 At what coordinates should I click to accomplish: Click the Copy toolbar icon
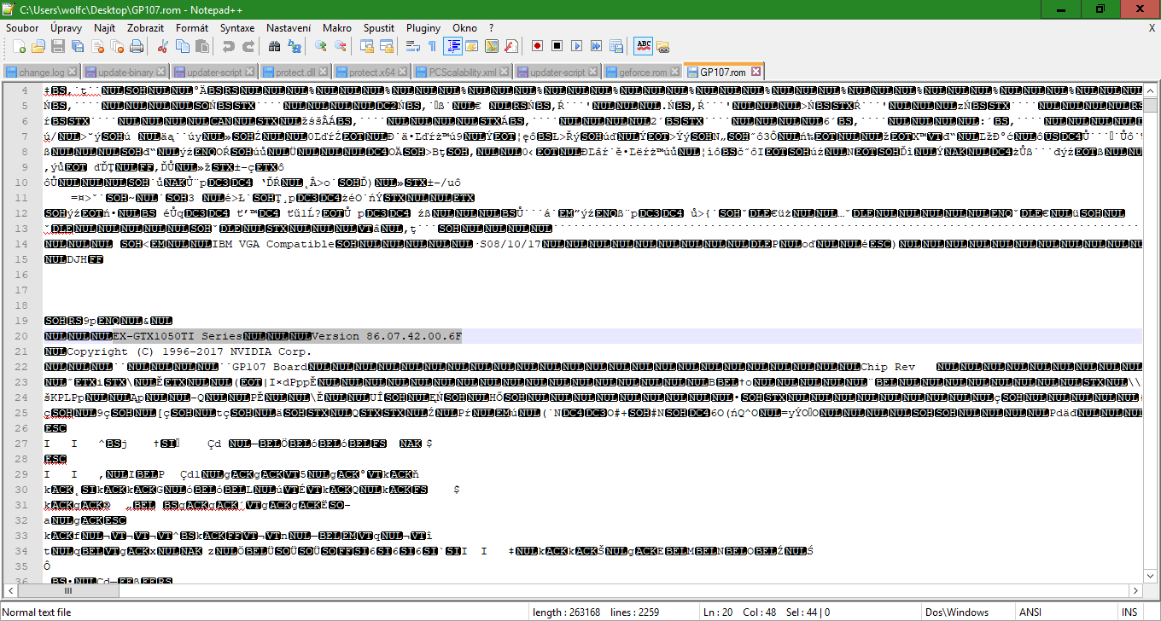pos(182,46)
